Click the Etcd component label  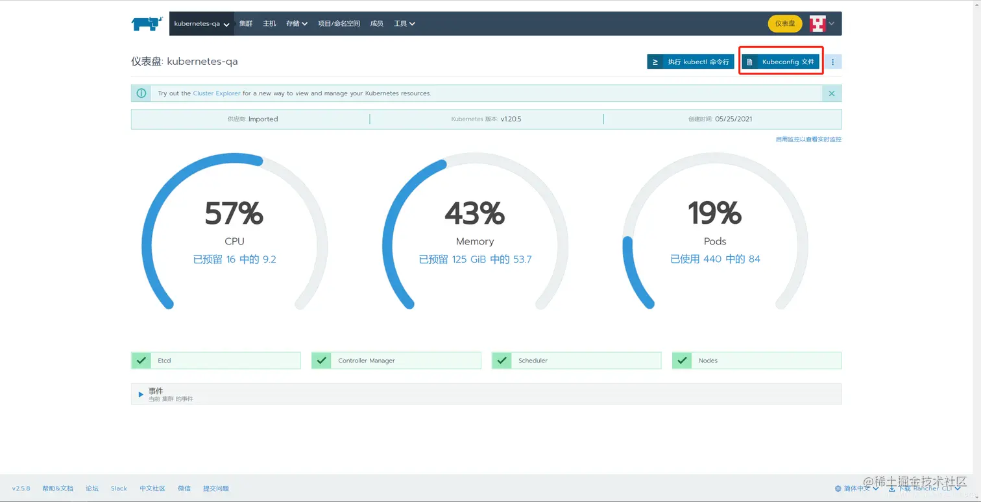(x=164, y=361)
